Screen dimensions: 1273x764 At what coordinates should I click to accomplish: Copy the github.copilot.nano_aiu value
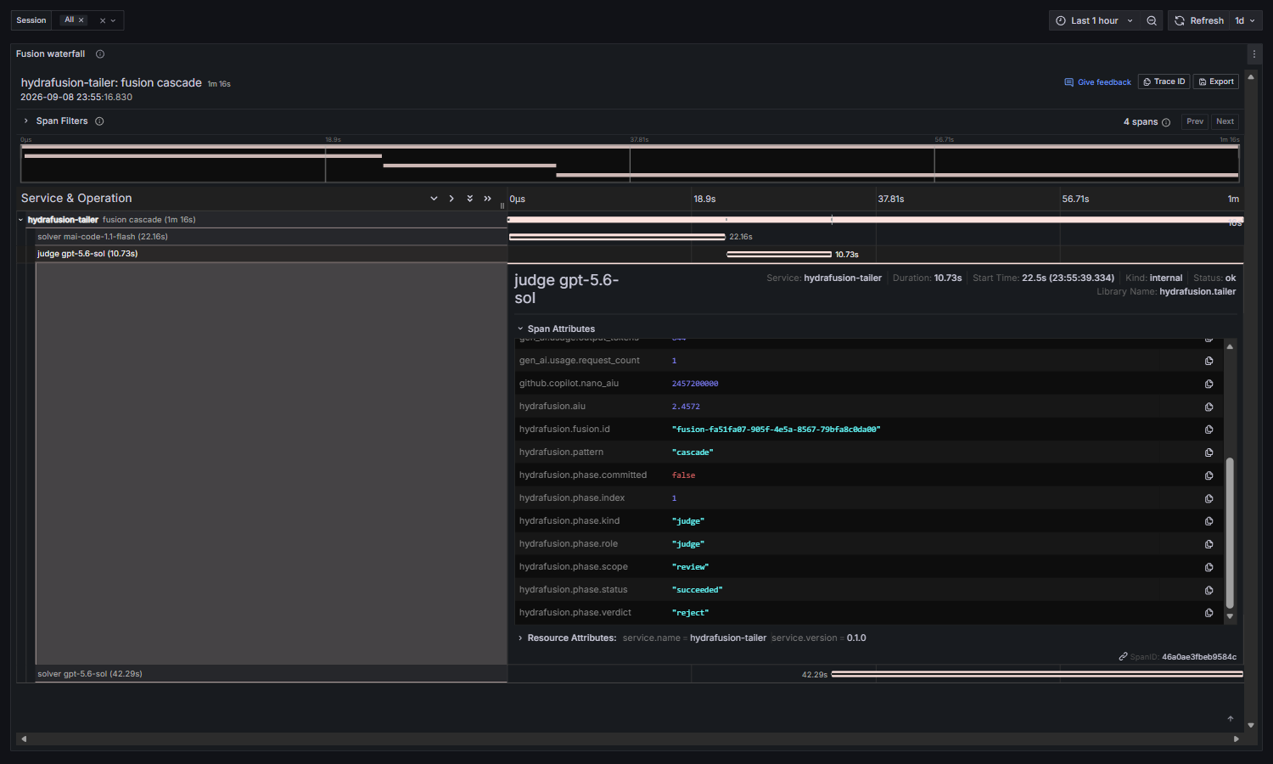[1209, 384]
